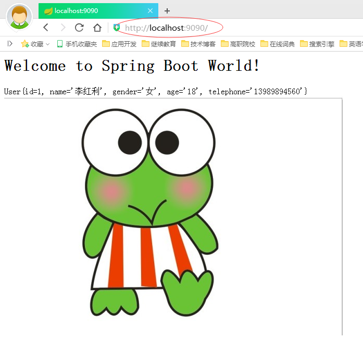Viewport: 363px width, 339px height.
Task: Click the Spring leaf favicon on tab
Action: point(48,11)
